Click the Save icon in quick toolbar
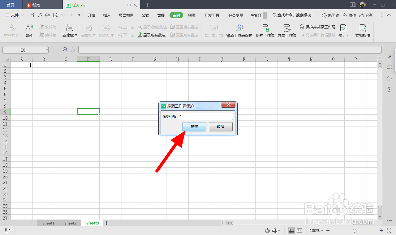 [x=32, y=15]
